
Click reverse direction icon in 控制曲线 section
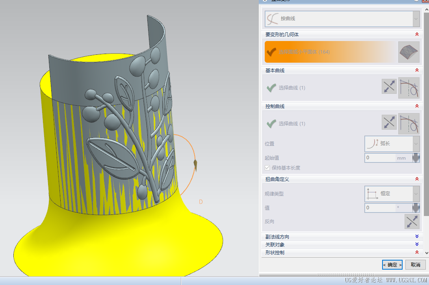click(x=389, y=123)
